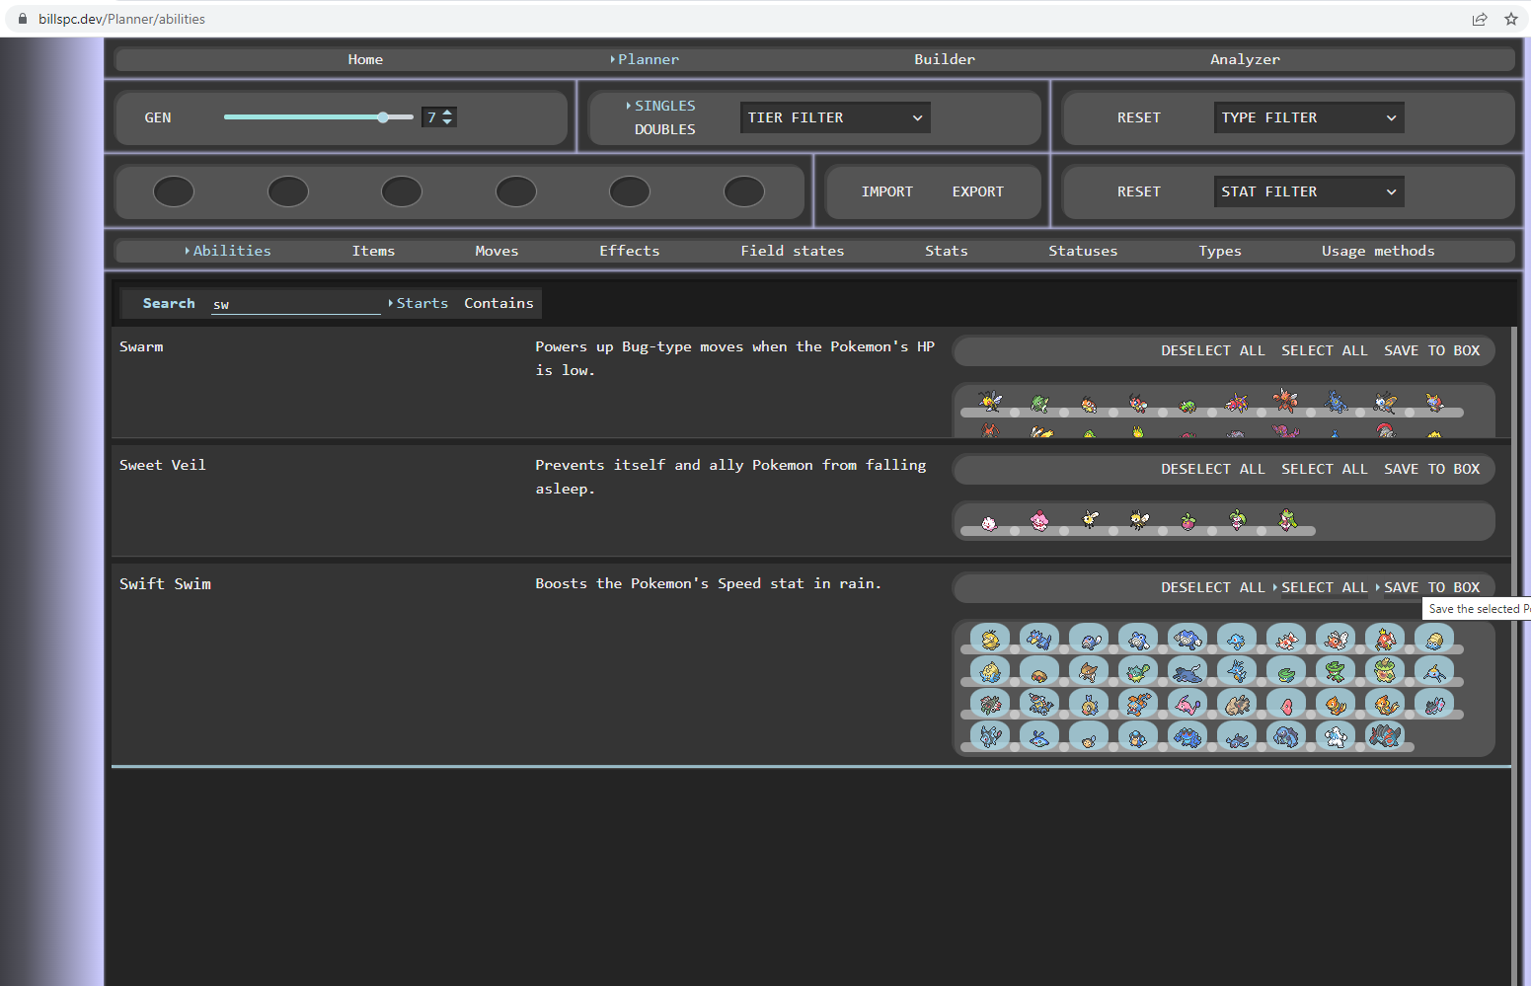The width and height of the screenshot is (1531, 986).
Task: Switch to the Moves section
Action: [497, 251]
